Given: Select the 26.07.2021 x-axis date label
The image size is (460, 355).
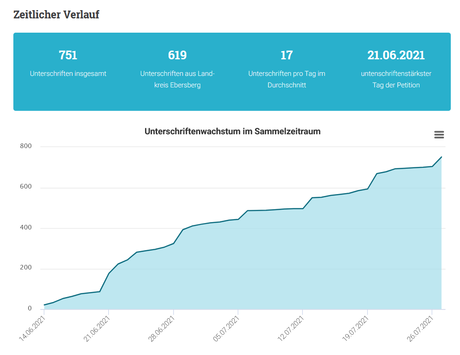Looking at the screenshot, I should tap(420, 329).
